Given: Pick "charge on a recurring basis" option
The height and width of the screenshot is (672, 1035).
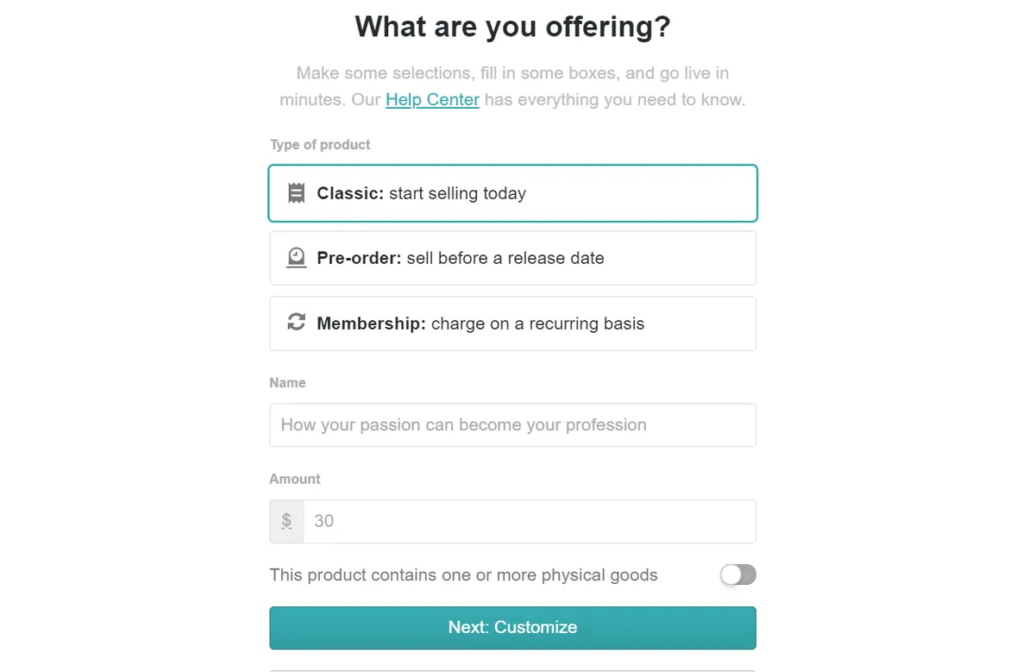Looking at the screenshot, I should point(537,323).
